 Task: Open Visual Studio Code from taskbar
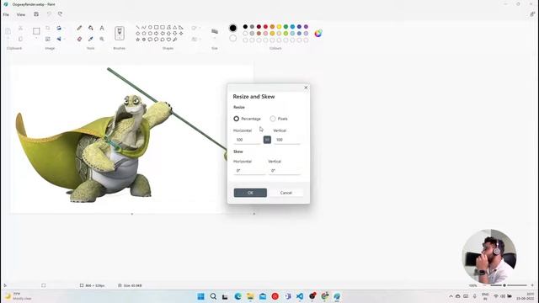(x=300, y=296)
